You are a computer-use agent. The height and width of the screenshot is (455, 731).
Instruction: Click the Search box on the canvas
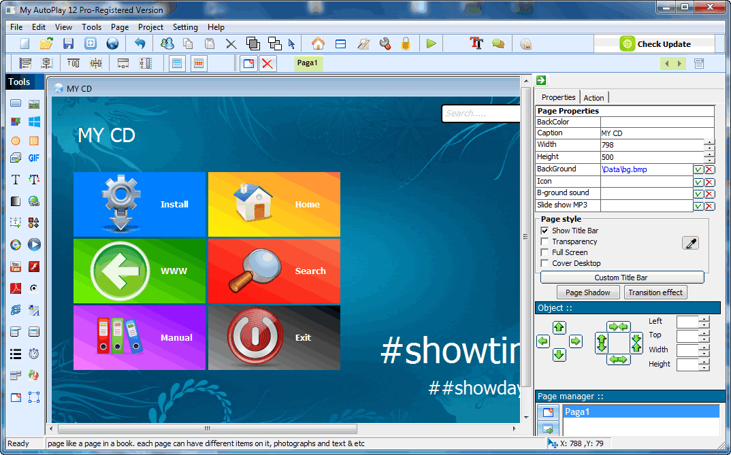click(x=481, y=114)
